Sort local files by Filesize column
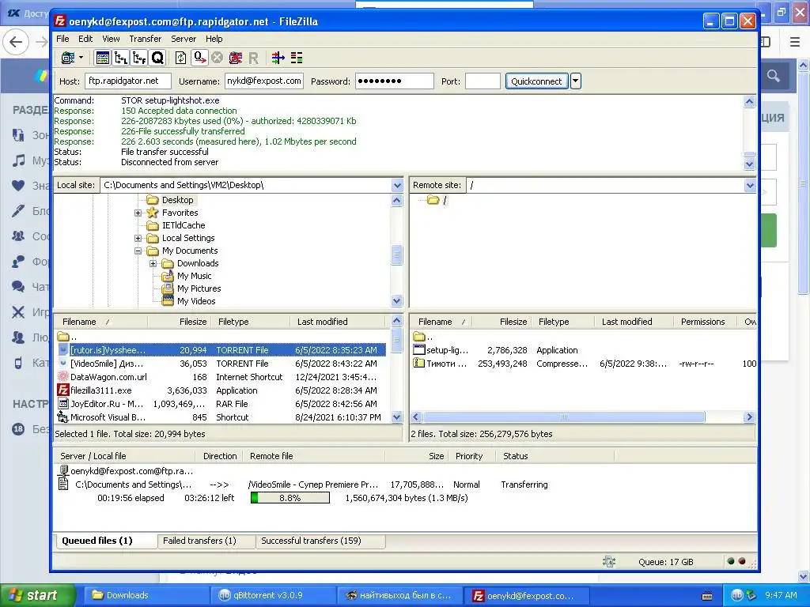 (178, 322)
